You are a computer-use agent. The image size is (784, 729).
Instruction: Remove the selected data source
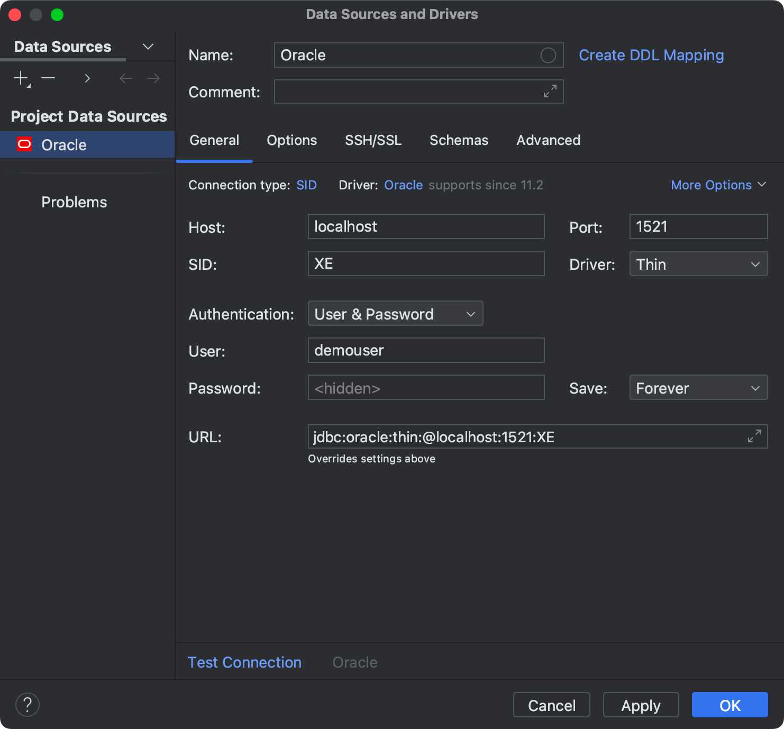48,78
